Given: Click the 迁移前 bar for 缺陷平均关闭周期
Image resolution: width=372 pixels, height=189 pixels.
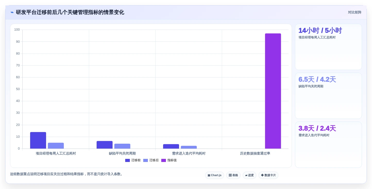Looking at the screenshot, I should pos(105,145).
